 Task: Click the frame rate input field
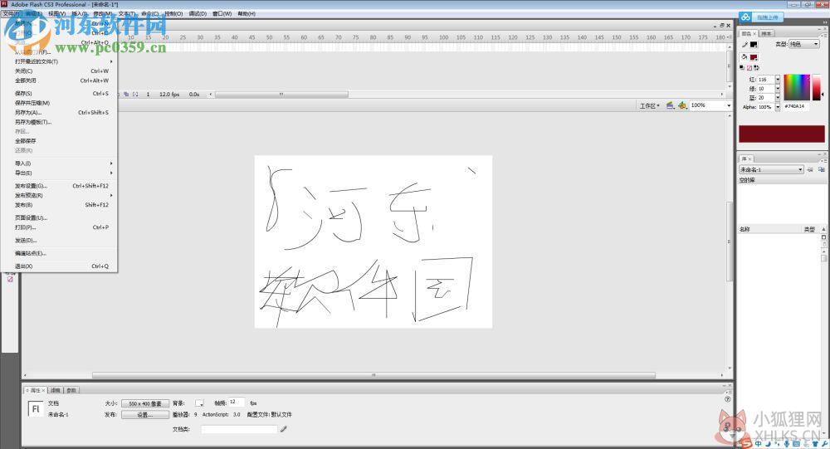(x=236, y=403)
